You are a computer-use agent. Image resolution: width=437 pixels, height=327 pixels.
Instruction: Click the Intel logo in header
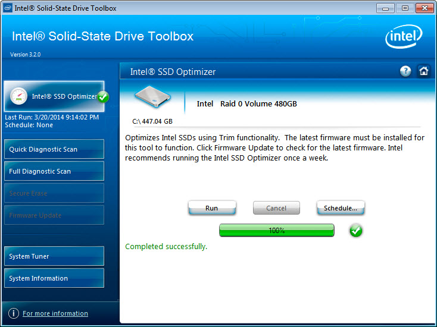point(404,36)
